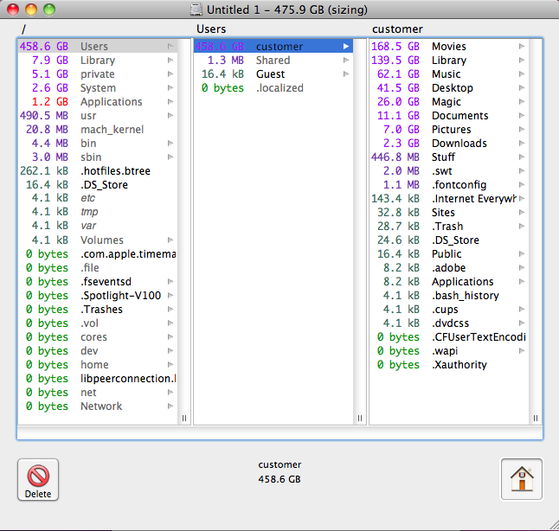Click the disk icon in title bar
The image size is (559, 531).
point(196,10)
